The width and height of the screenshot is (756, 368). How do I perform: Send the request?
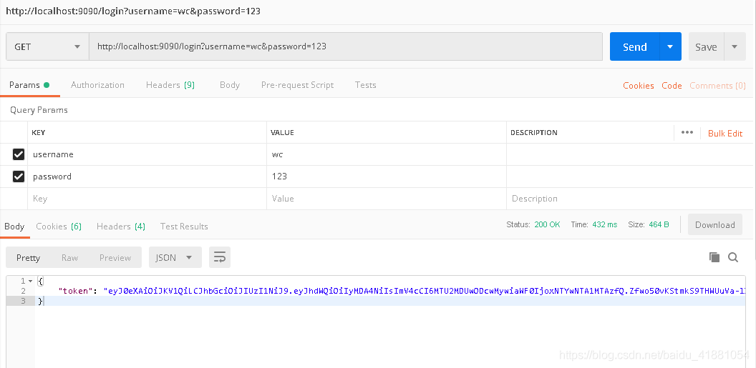coord(634,46)
